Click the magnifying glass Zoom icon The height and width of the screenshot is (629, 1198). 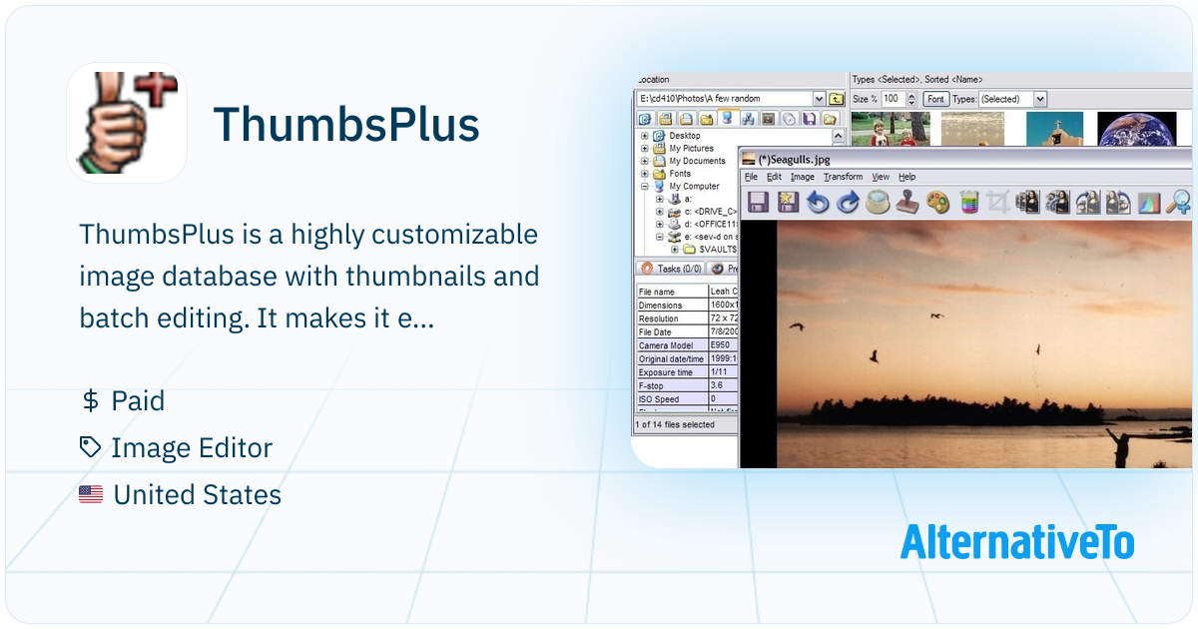(x=1179, y=202)
